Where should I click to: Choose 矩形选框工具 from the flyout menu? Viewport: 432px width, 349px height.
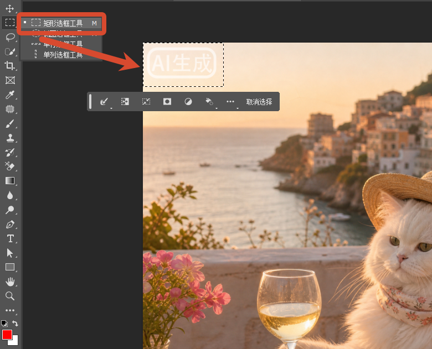[x=61, y=23]
